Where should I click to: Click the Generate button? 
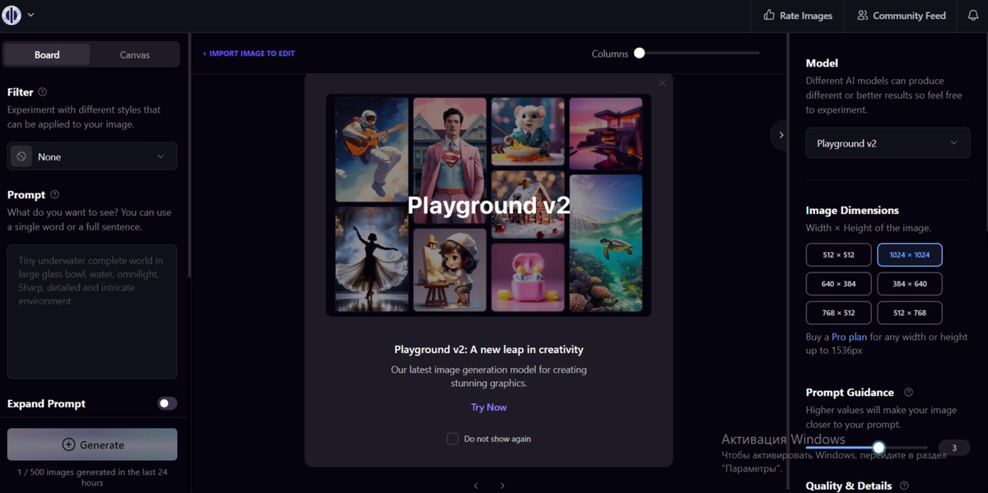coord(92,444)
